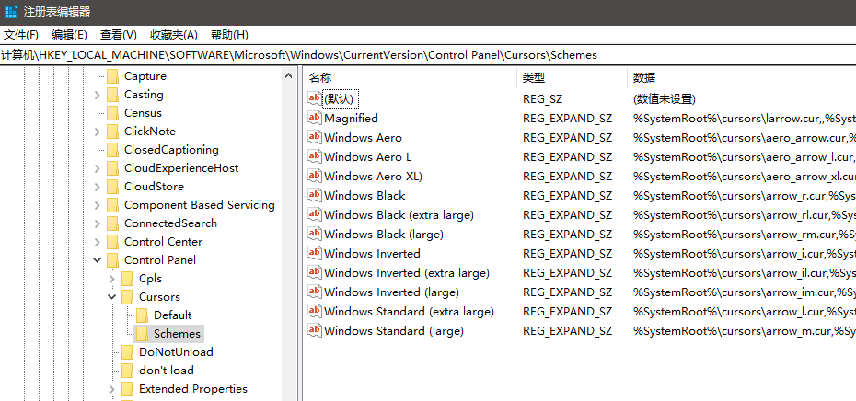Open the 编辑(E) menu
Screen dimensions: 856x401
click(69, 35)
